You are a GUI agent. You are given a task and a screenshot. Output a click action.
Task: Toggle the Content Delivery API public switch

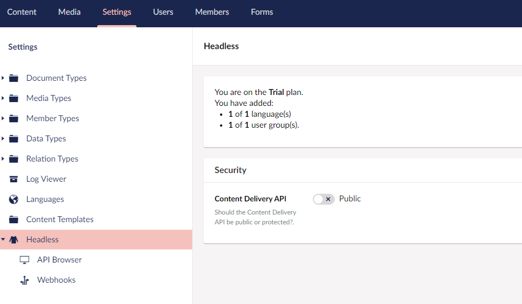[x=323, y=199]
